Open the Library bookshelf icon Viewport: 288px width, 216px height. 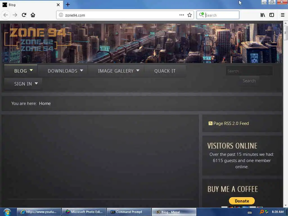tap(263, 15)
